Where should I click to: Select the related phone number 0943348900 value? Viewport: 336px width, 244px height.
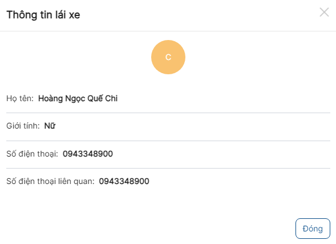click(124, 181)
